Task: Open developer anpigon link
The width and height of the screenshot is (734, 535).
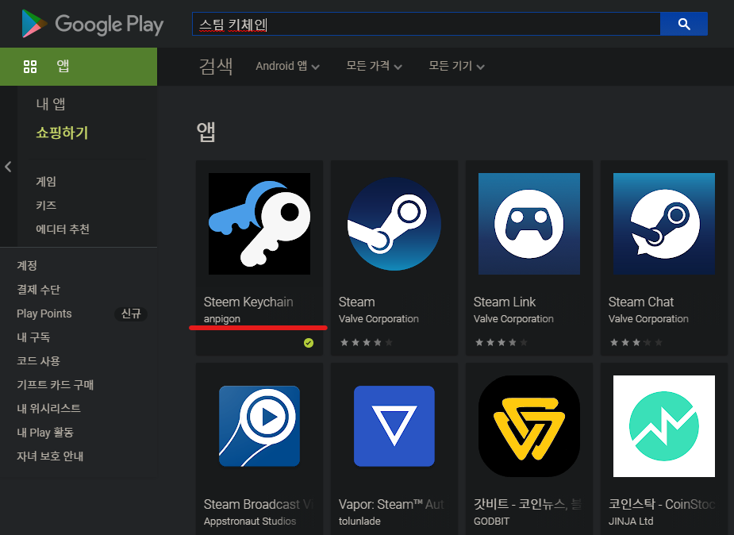Action: (x=222, y=319)
